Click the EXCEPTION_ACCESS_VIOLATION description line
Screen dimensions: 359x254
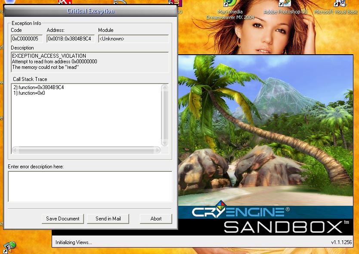pyautogui.click(x=49, y=56)
